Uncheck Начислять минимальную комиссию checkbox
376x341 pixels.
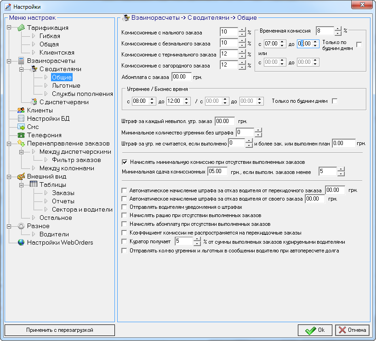click(x=124, y=162)
